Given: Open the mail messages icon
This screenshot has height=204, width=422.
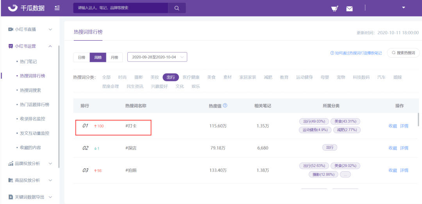Looking at the screenshot, I should pyautogui.click(x=349, y=8).
